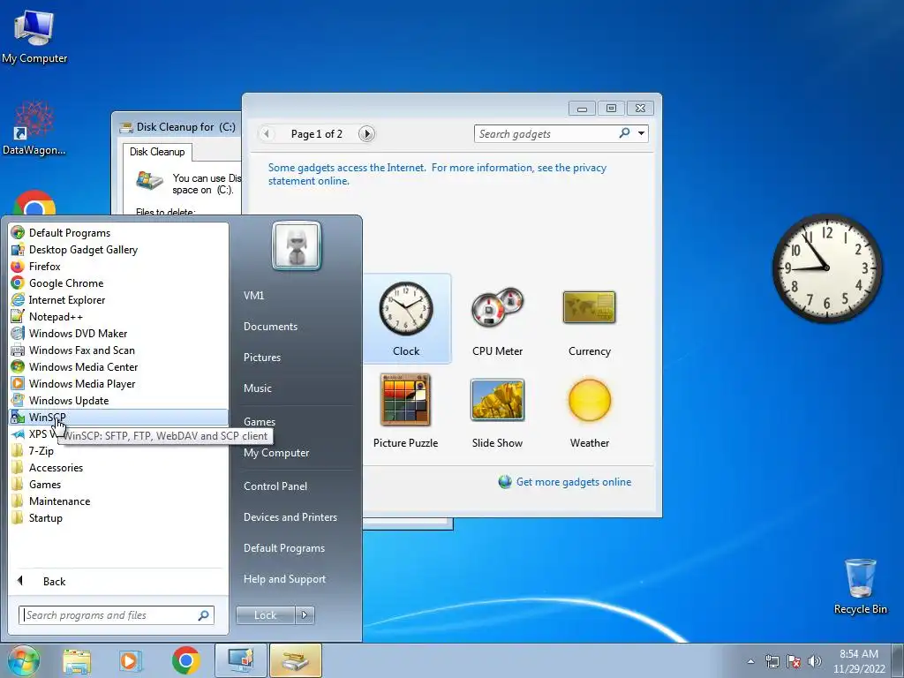Open Music from the Start menu
The width and height of the screenshot is (904, 678).
pyautogui.click(x=258, y=388)
